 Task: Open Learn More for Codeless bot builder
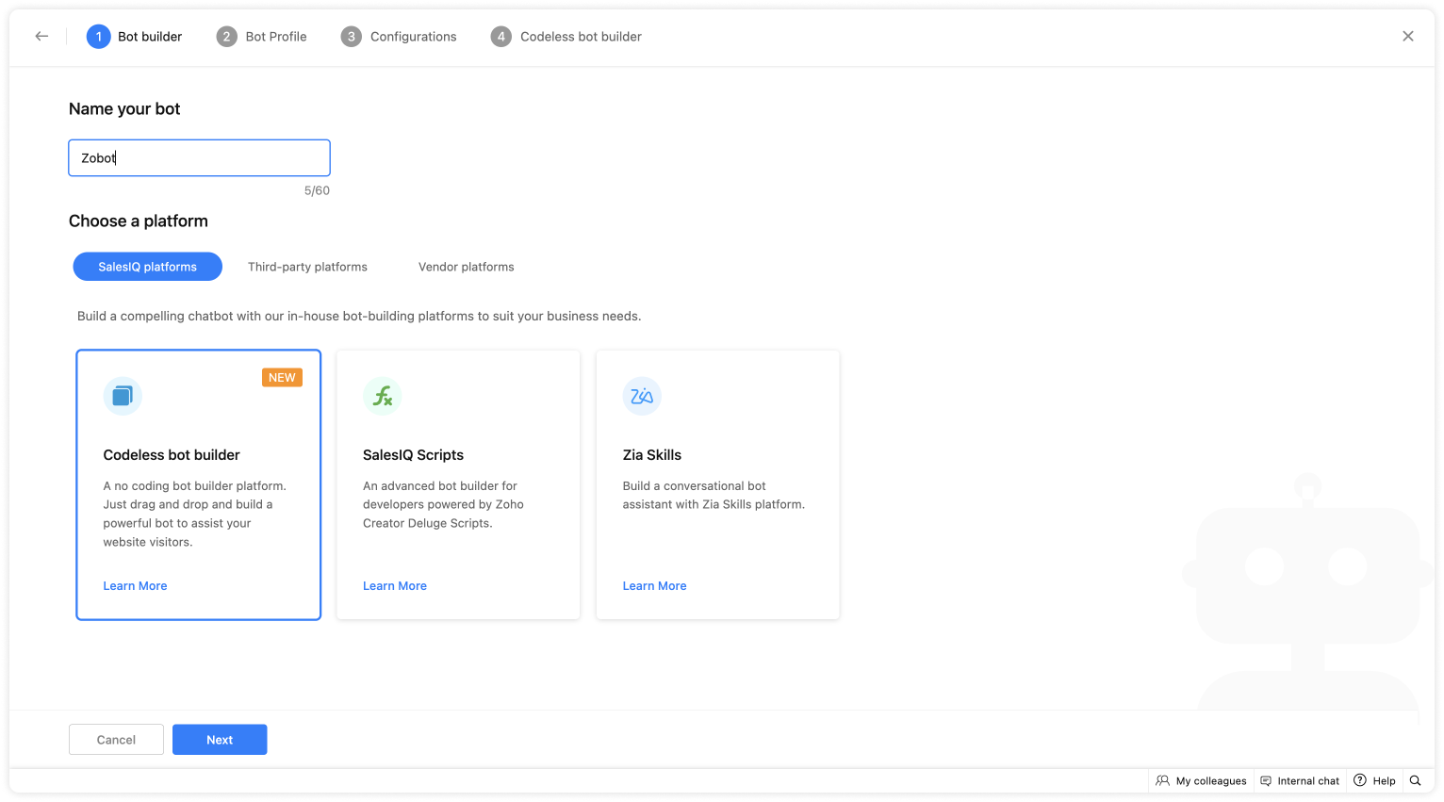[x=135, y=586]
